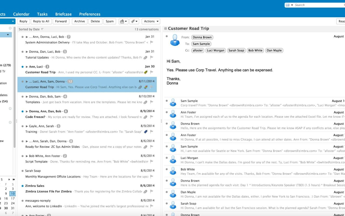Click the envelope search-type icon beside Search

(x=288, y=5)
